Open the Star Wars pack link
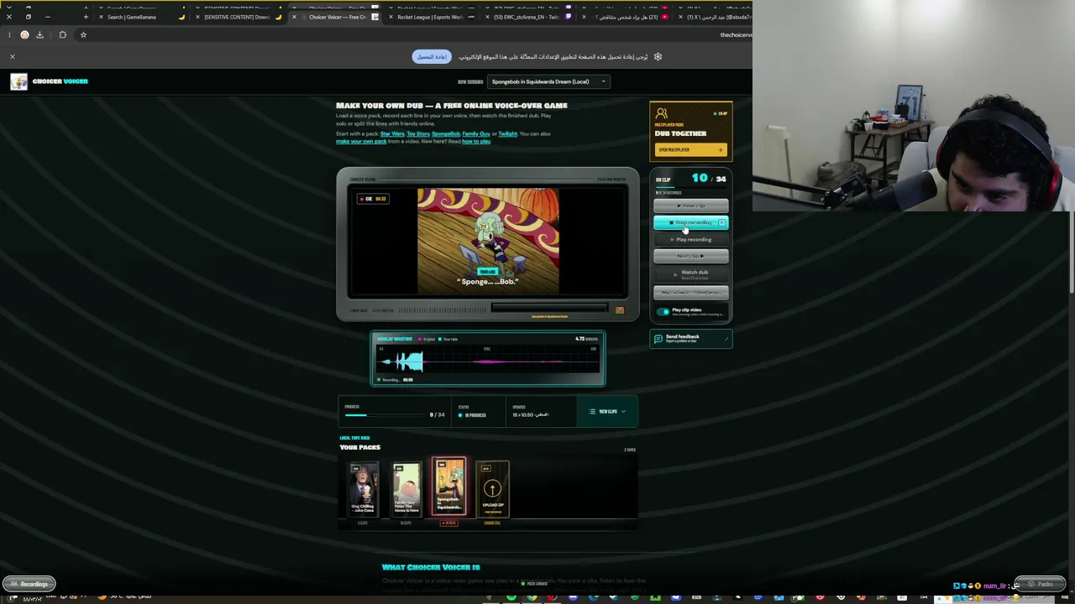 tap(392, 134)
